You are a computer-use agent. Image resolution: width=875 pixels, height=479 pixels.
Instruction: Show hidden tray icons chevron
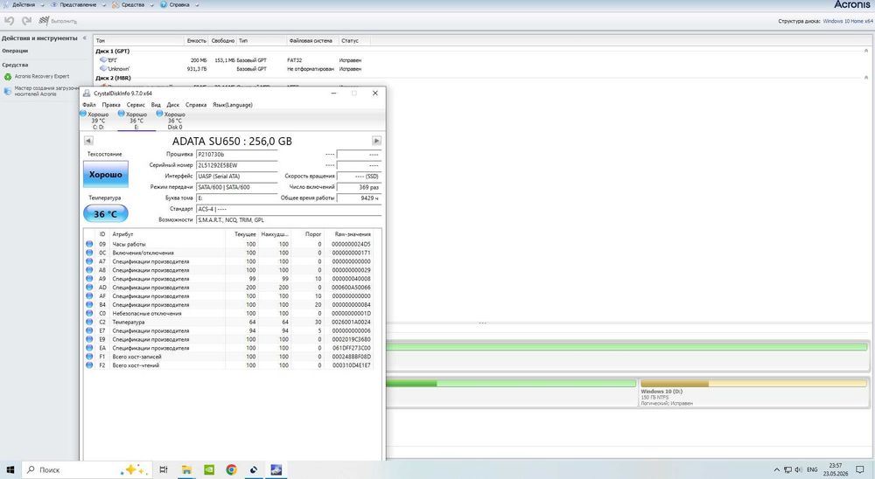pyautogui.click(x=776, y=469)
